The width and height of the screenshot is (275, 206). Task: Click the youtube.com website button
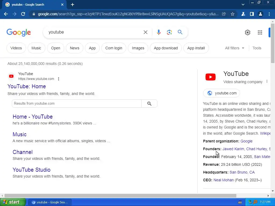(x=222, y=93)
